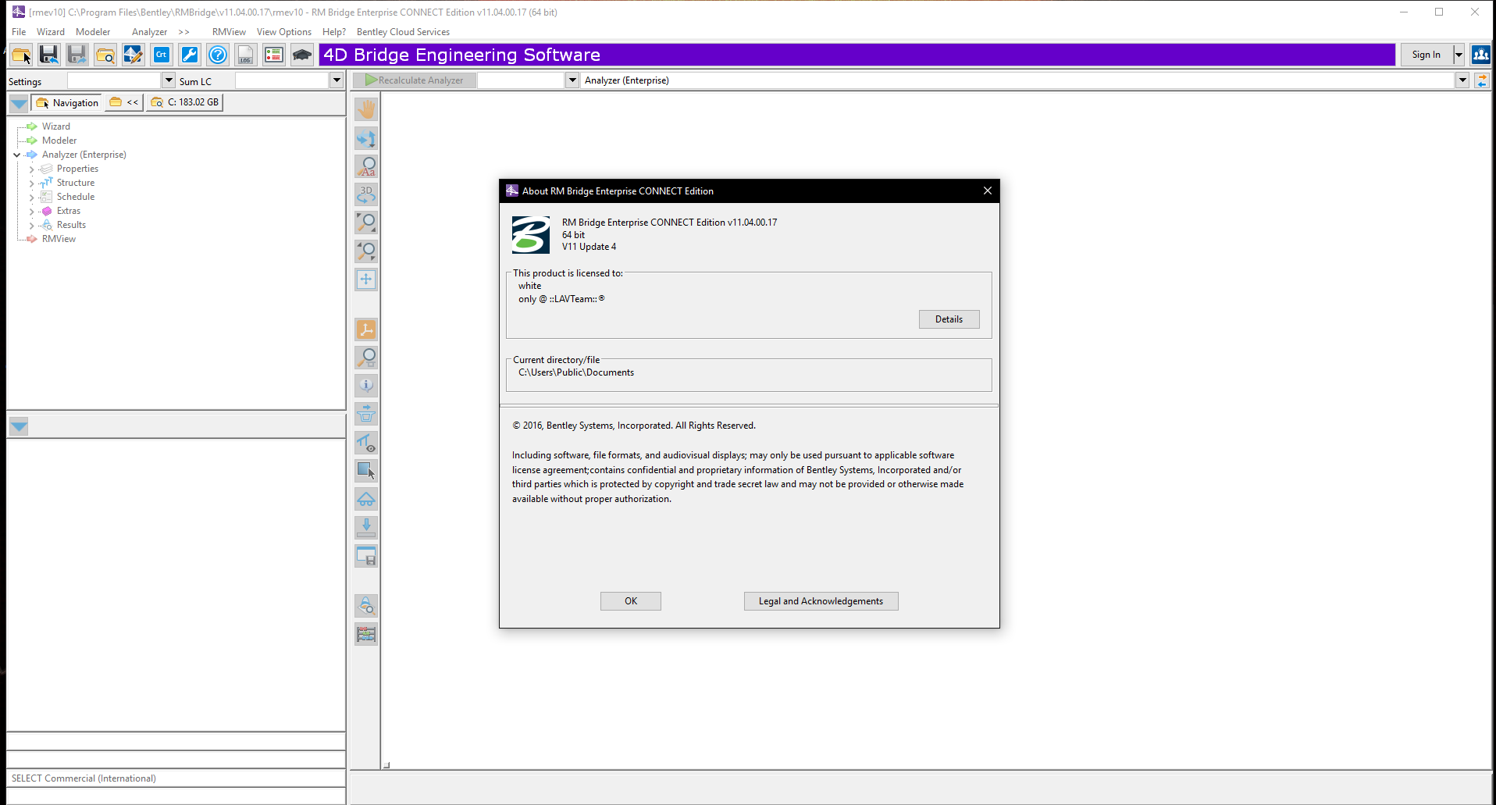The width and height of the screenshot is (1496, 805).
Task: Toggle the 3D rotate view icon
Action: coord(366,194)
